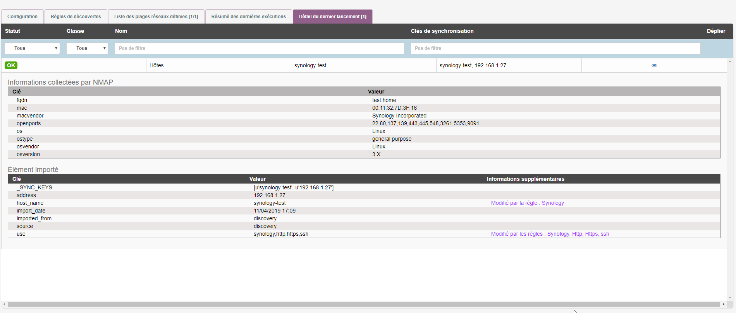Click the vertical scrollbar up arrow
This screenshot has height=313, width=736.
tap(730, 61)
